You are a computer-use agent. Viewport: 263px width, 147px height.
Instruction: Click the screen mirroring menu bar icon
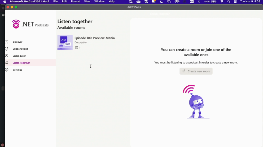click(x=169, y=2)
